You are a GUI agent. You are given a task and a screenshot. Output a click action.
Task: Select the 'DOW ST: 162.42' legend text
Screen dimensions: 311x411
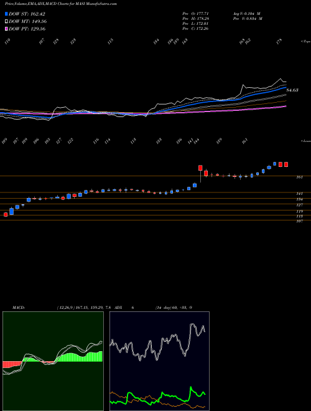pos(27,14)
